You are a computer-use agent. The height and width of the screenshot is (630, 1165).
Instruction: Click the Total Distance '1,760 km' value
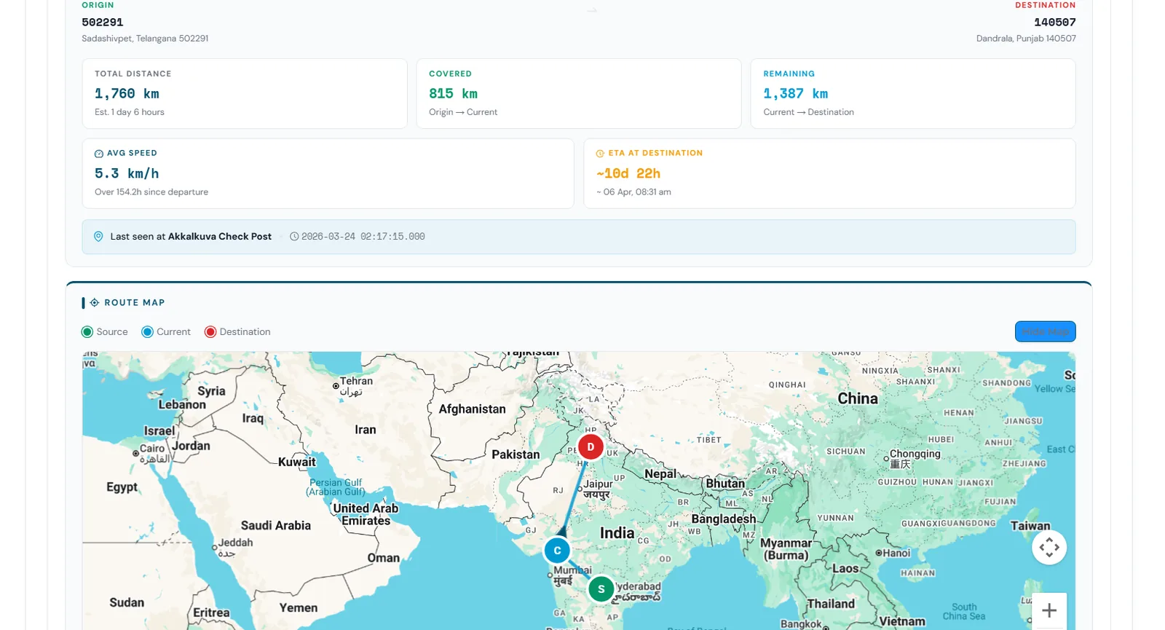[x=127, y=94]
